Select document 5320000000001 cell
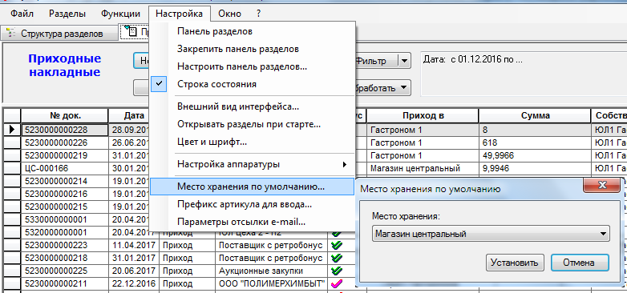The height and width of the screenshot is (293, 627). [x=65, y=232]
